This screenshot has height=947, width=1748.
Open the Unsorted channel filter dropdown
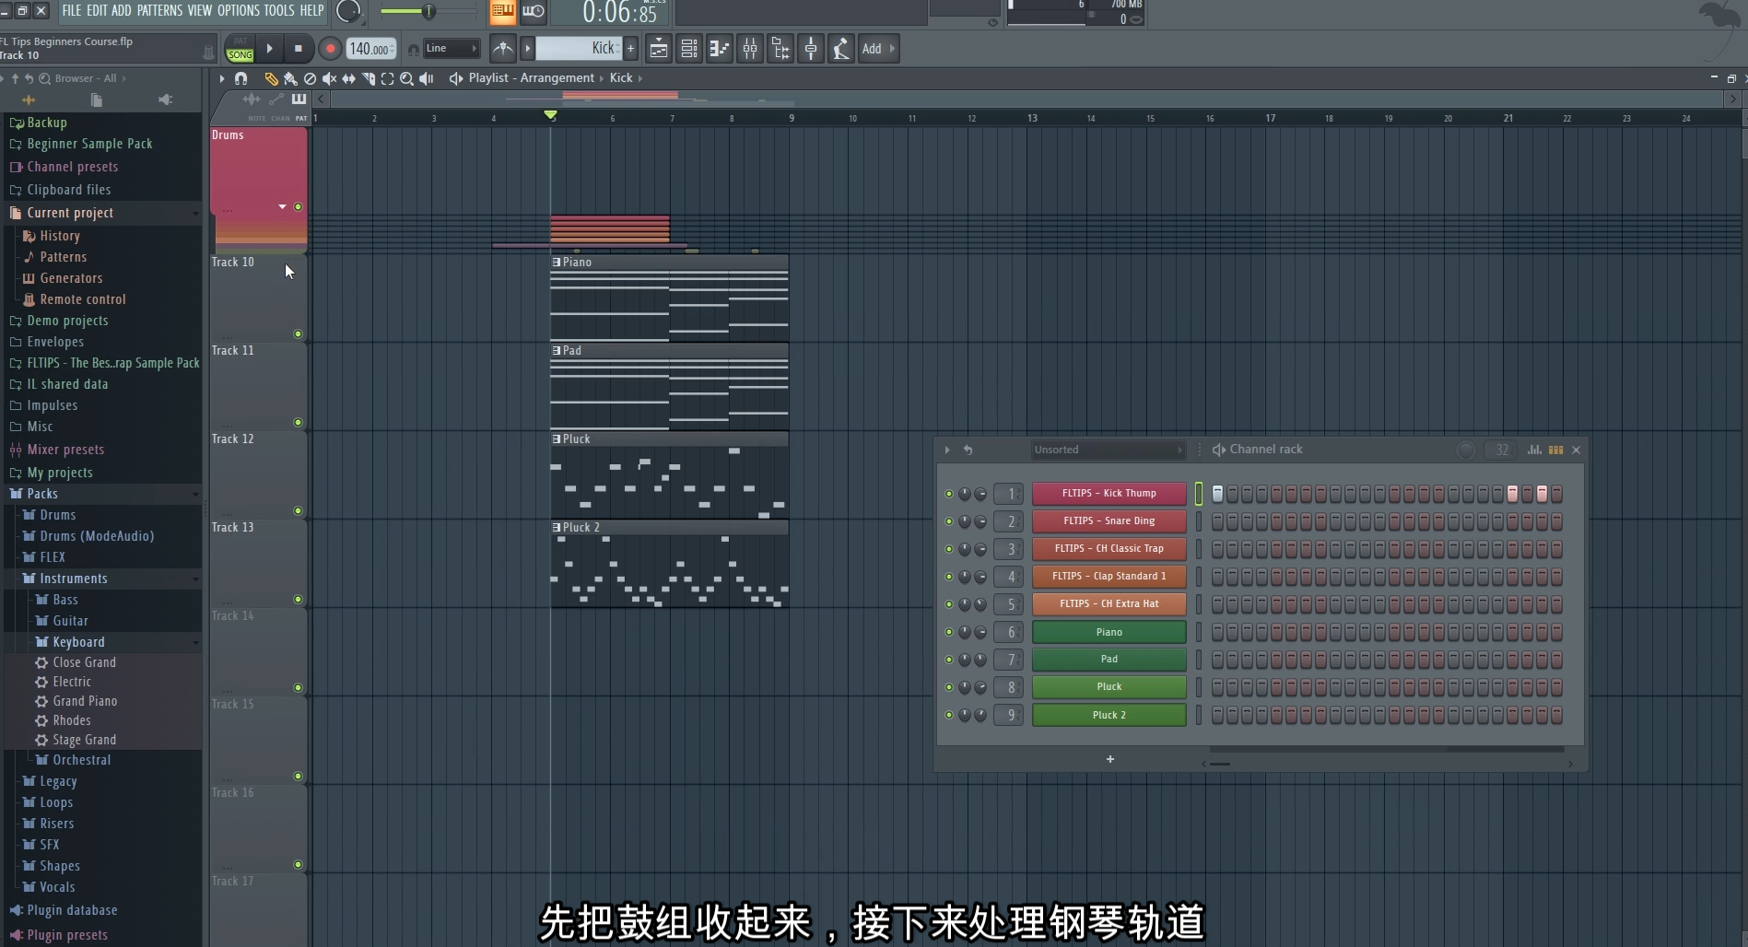coord(1107,450)
